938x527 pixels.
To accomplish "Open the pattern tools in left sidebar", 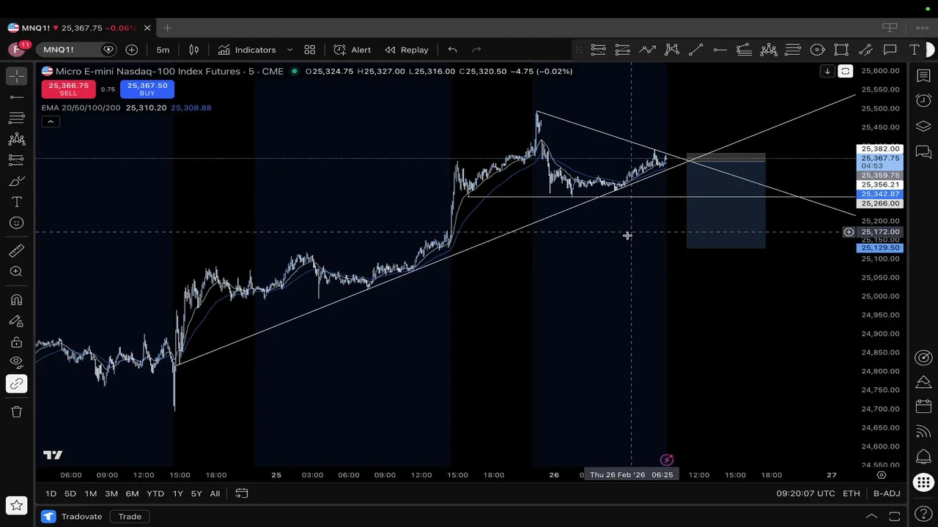I will coord(16,139).
